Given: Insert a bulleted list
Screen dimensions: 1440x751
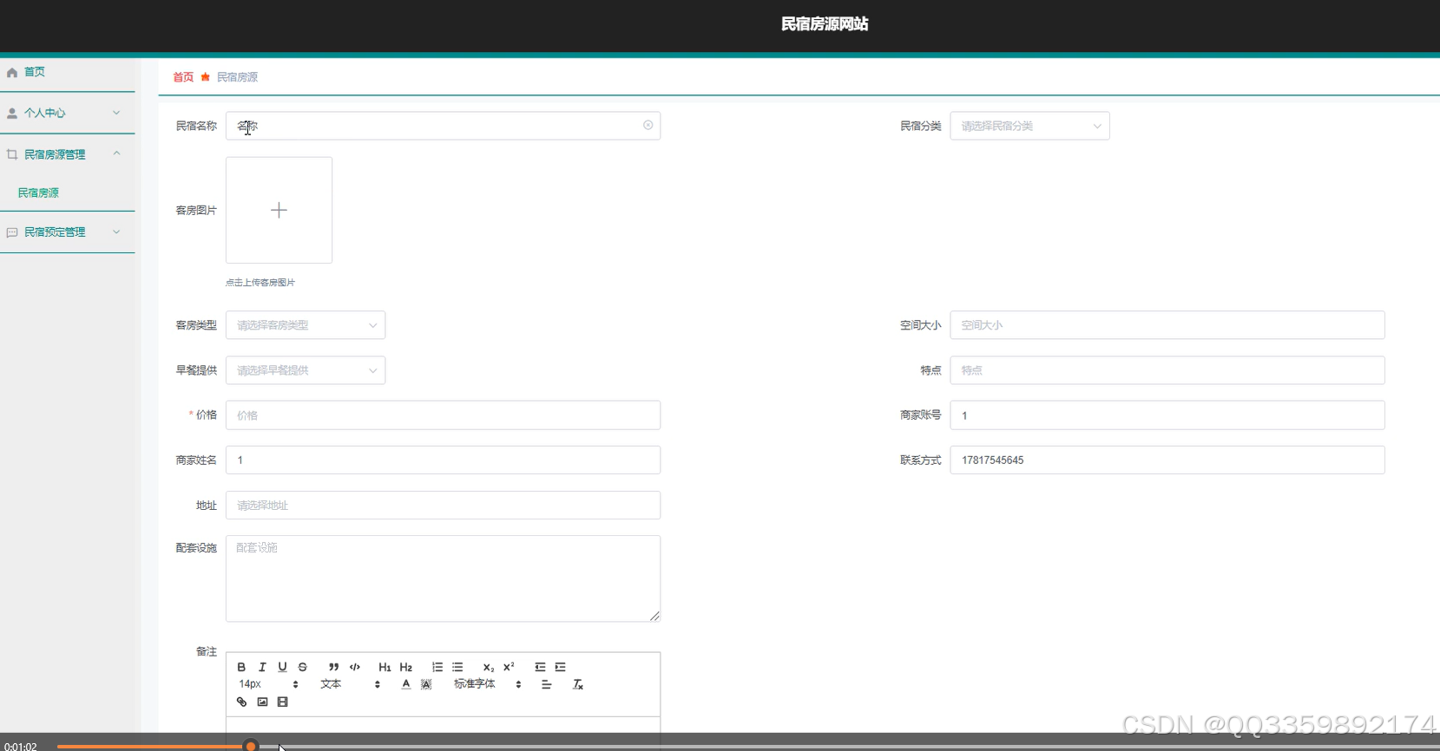Looking at the screenshot, I should click(457, 667).
